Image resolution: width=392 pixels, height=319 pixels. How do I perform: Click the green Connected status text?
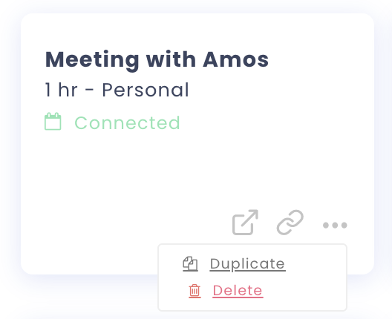pyautogui.click(x=127, y=122)
